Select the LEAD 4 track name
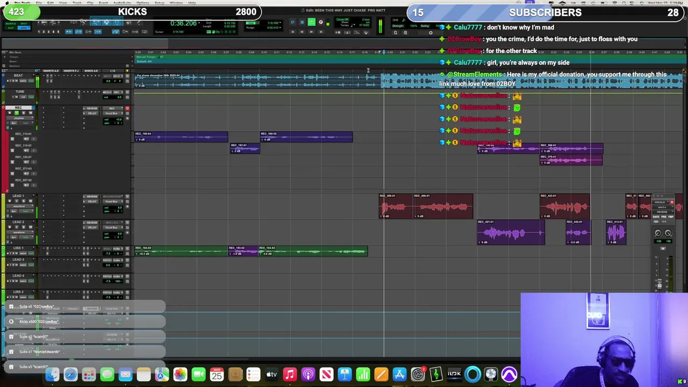688x387 pixels. (x=18, y=276)
